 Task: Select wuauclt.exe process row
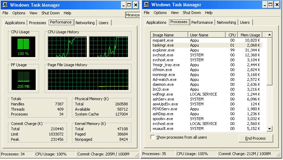[x=206, y=128]
